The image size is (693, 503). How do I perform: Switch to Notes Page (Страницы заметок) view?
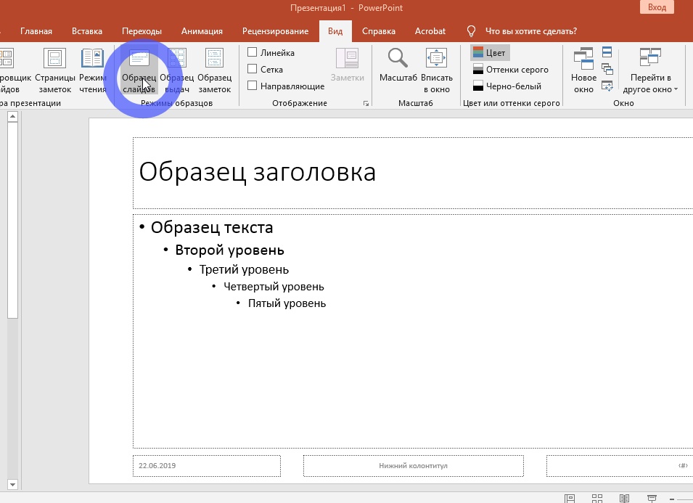[x=55, y=70]
